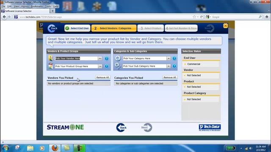Open the Pick Your Sub Category Here dropdown
Screen dimensions: 271x152
(169, 66)
